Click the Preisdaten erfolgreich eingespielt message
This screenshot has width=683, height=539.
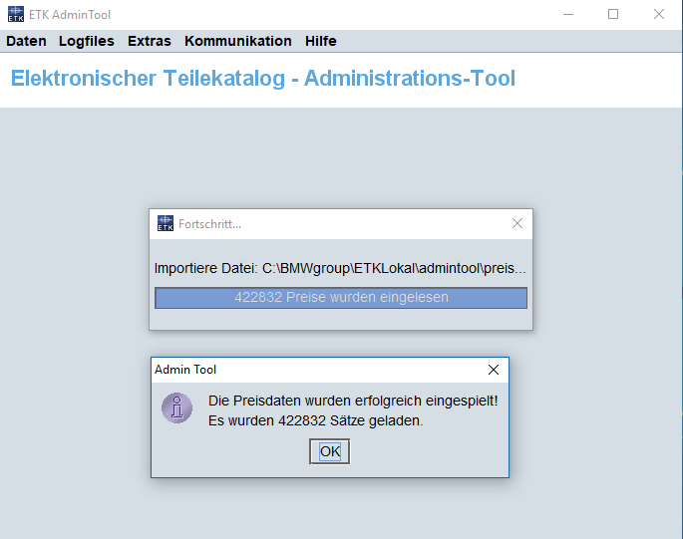(353, 401)
